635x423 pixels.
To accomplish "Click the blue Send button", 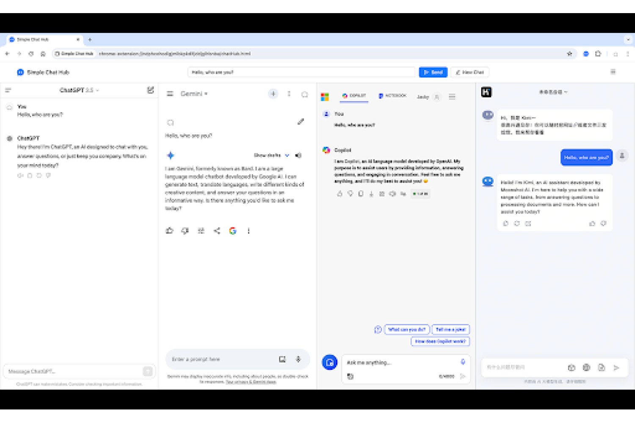I will (433, 72).
